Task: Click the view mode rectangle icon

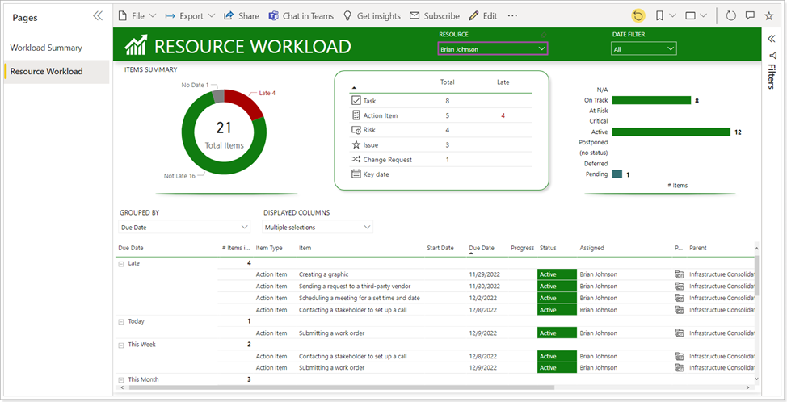Action: tap(691, 16)
